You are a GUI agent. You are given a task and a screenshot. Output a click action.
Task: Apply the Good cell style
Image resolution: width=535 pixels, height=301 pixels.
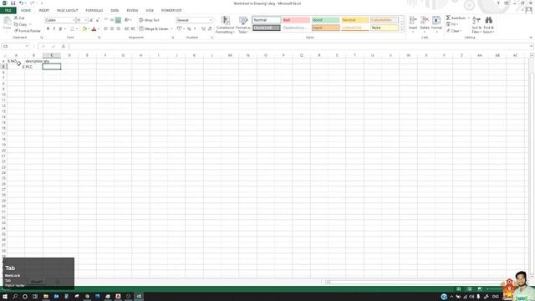tap(325, 20)
